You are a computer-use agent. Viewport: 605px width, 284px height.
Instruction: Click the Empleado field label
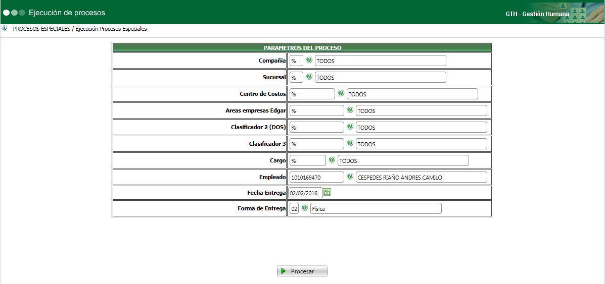click(272, 177)
